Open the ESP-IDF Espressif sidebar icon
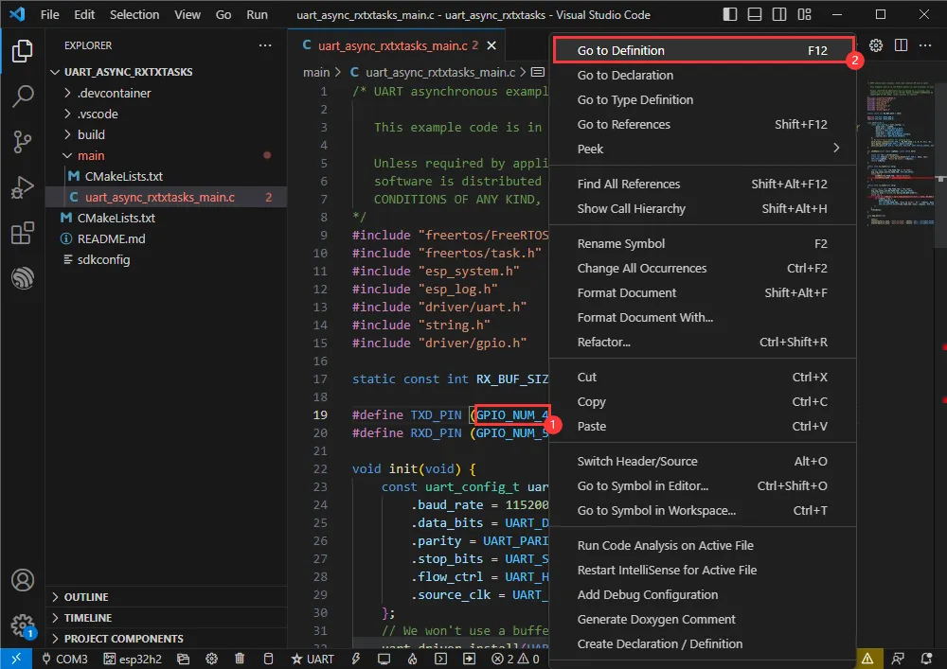 click(x=23, y=278)
